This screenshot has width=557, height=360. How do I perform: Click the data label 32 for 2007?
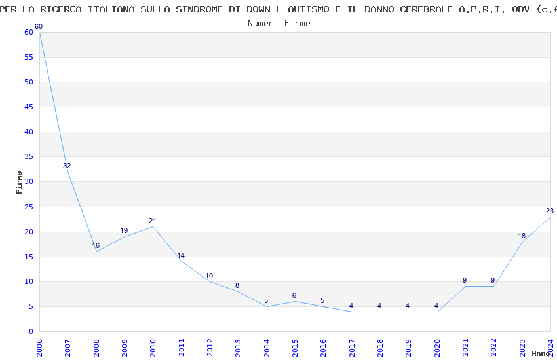click(x=67, y=166)
